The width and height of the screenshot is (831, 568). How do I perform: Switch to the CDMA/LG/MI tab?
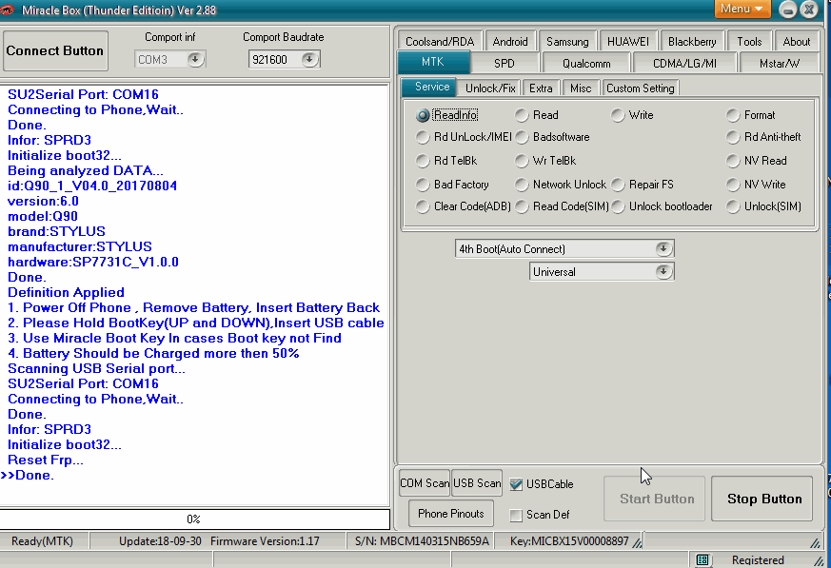[x=684, y=63]
